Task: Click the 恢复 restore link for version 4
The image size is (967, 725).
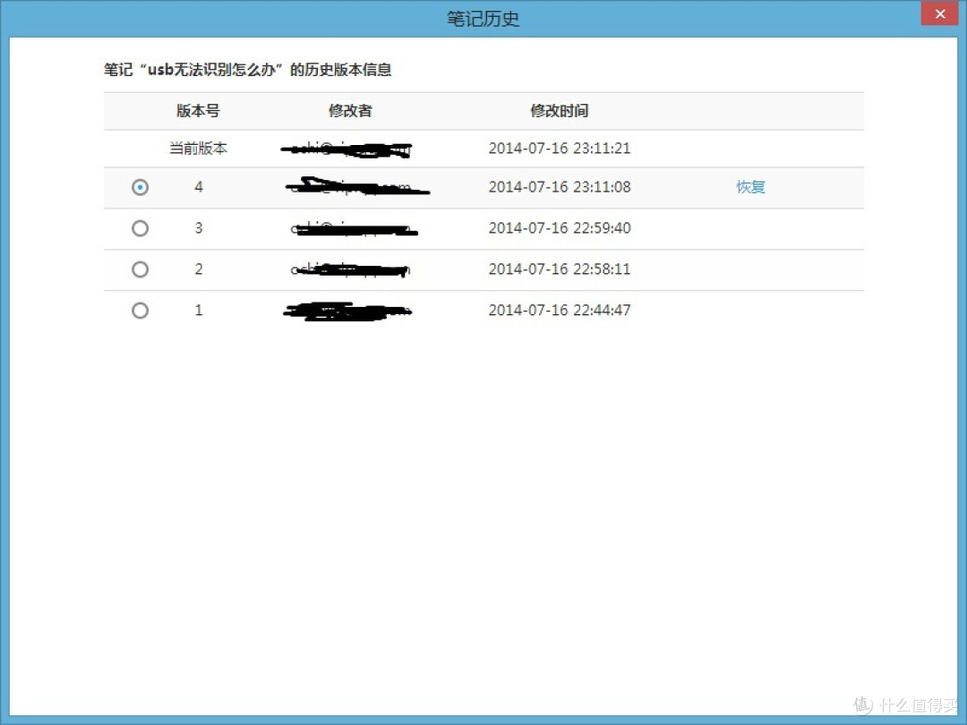Action: pyautogui.click(x=750, y=187)
